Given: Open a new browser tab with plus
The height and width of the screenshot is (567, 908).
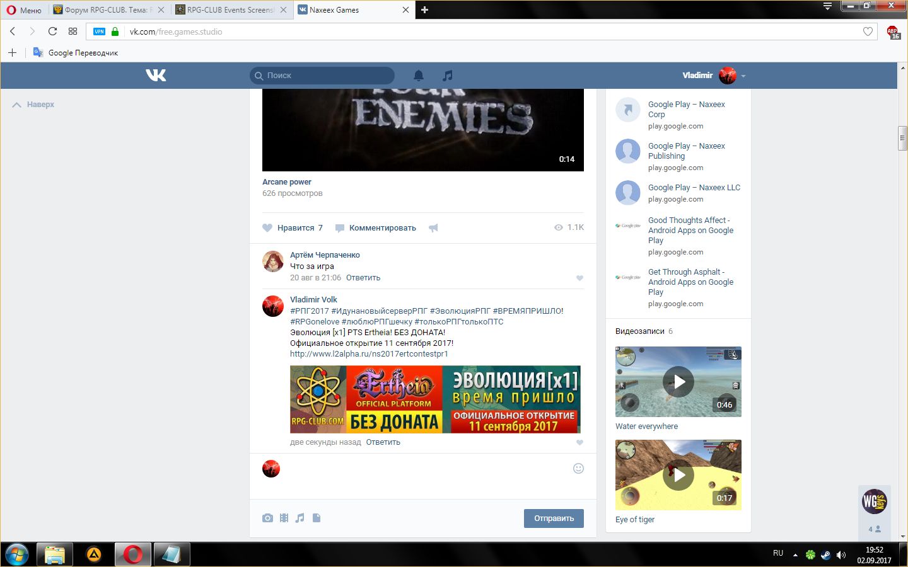Looking at the screenshot, I should (424, 10).
